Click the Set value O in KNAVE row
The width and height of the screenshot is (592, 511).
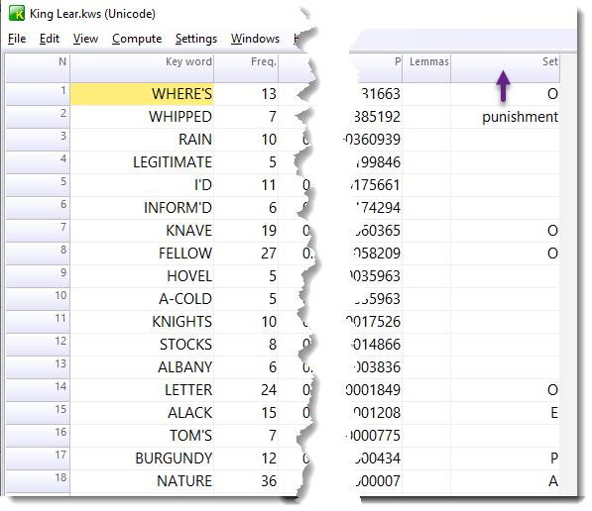pos(552,231)
